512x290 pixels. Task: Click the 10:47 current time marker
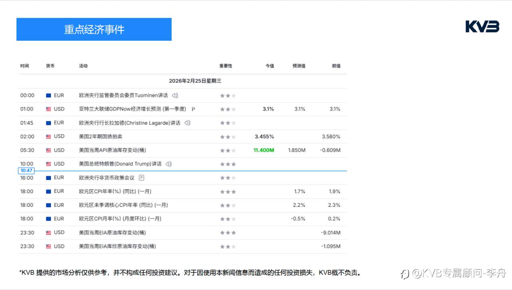tap(26, 170)
